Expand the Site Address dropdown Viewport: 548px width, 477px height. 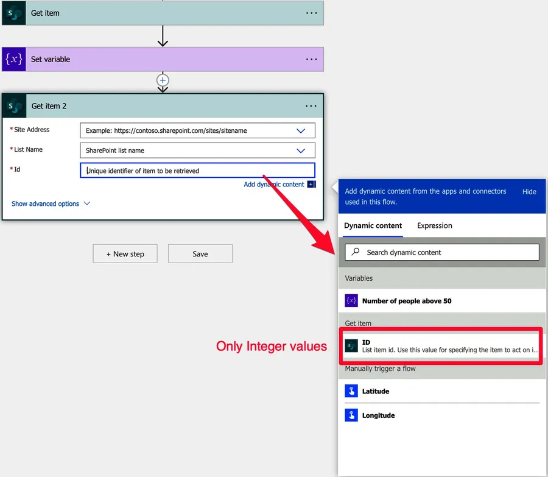[300, 130]
